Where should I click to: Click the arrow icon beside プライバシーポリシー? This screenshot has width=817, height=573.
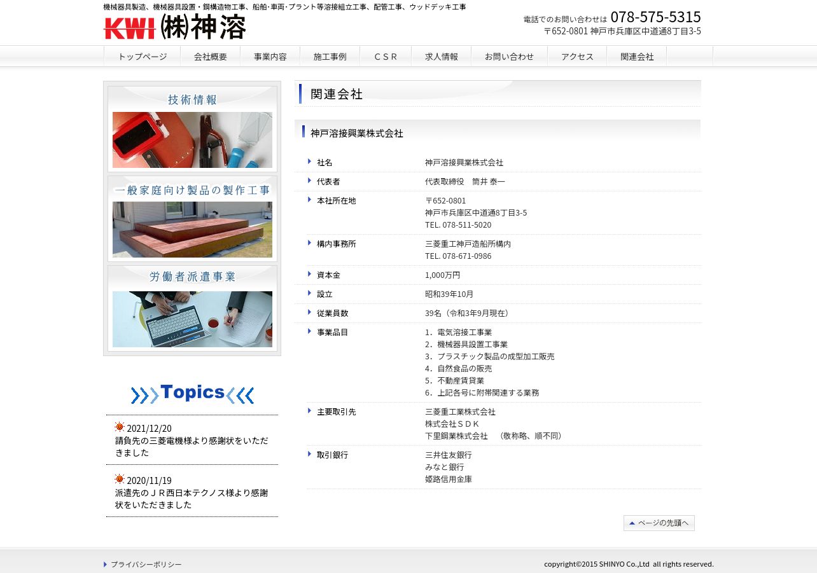(106, 564)
